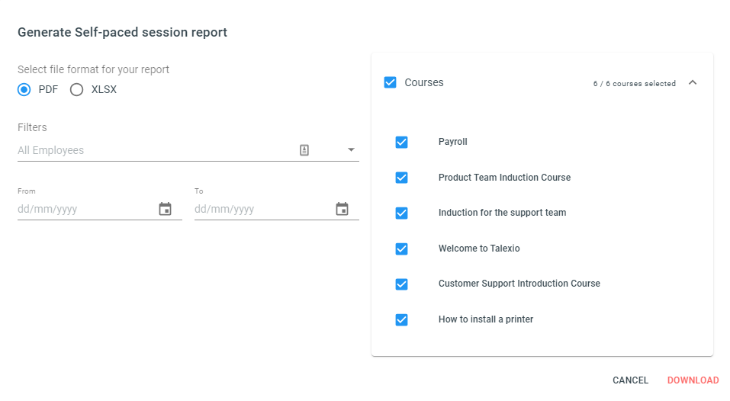Uncheck Induction for the support team checkbox
This screenshot has height=401, width=730.
tap(401, 213)
